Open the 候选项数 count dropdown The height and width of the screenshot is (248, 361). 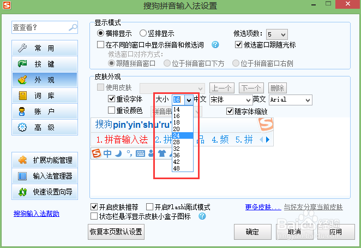click(276, 34)
